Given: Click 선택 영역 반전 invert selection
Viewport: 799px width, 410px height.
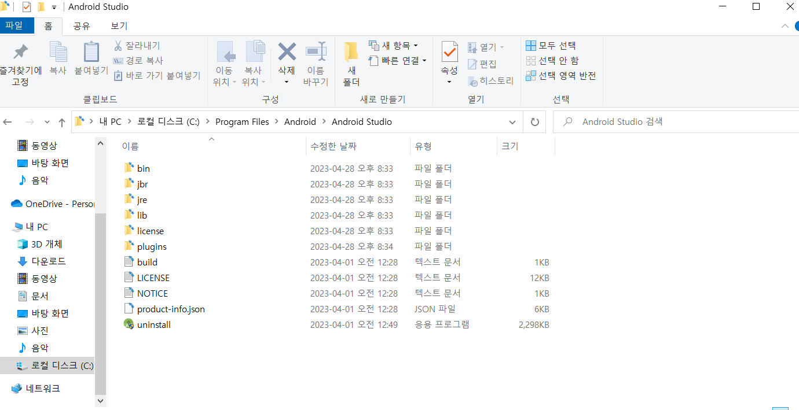Looking at the screenshot, I should [x=560, y=76].
